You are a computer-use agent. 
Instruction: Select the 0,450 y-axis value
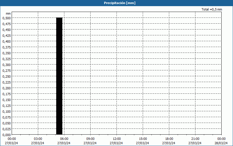pyautogui.click(x=7, y=30)
